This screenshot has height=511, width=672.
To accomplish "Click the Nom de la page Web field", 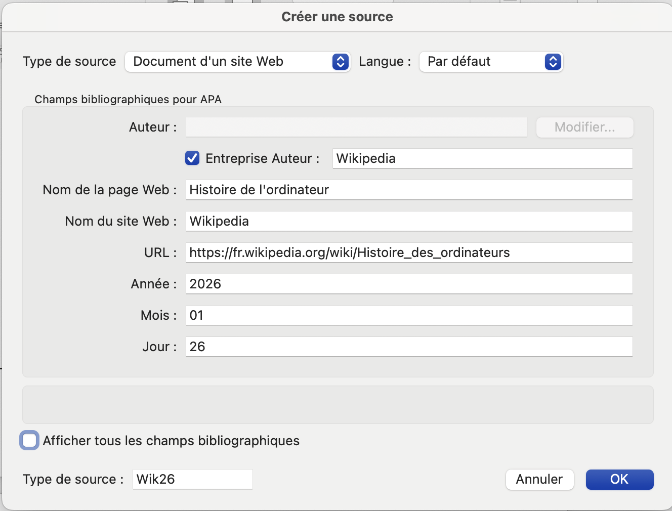I will (x=409, y=190).
